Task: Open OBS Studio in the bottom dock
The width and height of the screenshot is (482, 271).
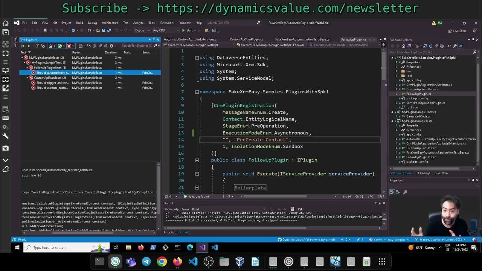Action: tap(208, 261)
